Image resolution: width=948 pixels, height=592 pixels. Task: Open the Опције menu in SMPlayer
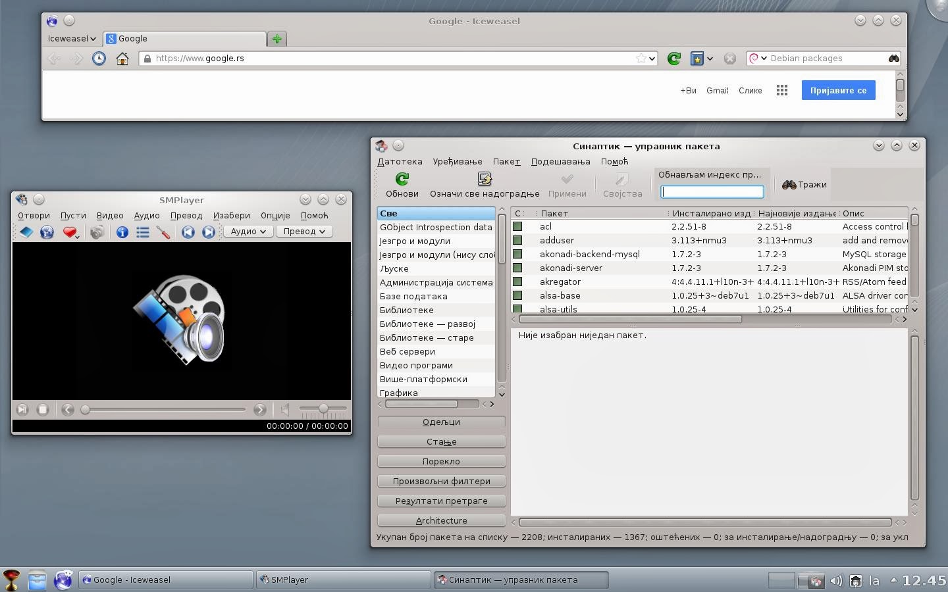point(275,216)
